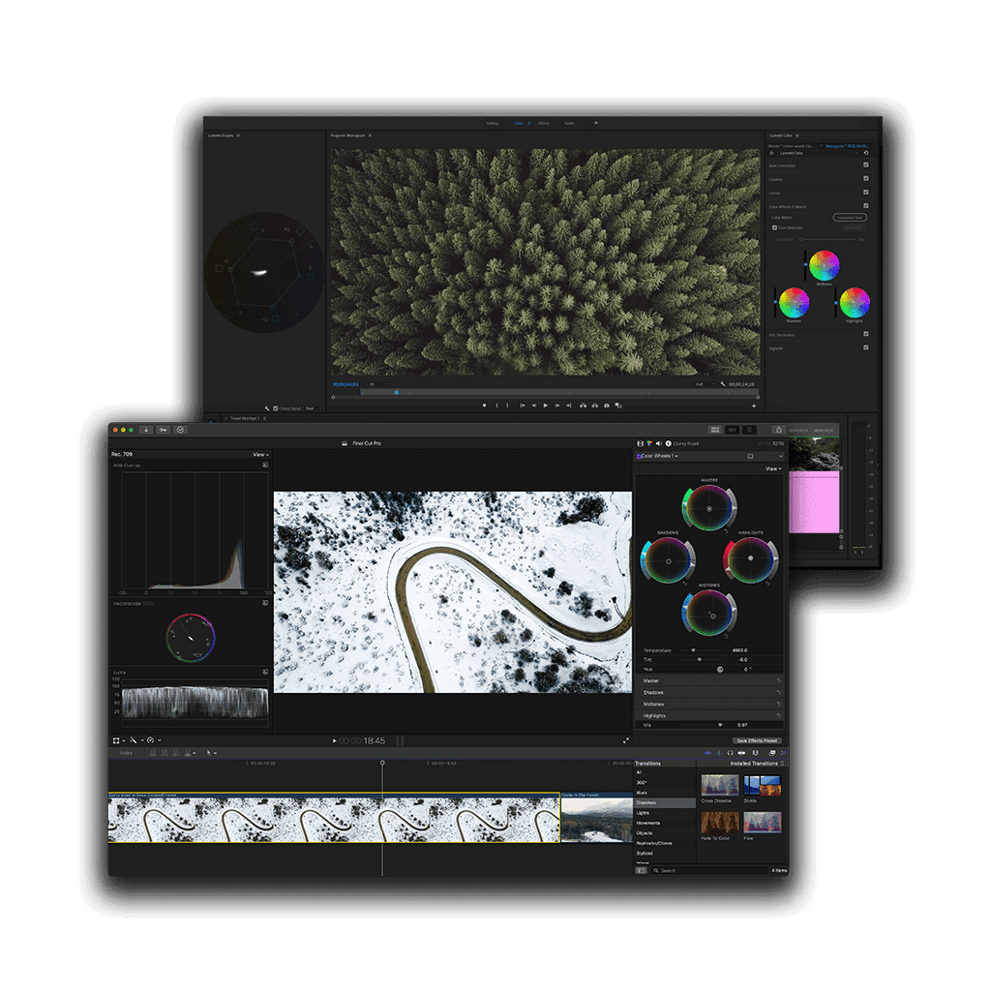Click the audio inspector speaker icon
This screenshot has height=991, width=991.
click(x=658, y=443)
